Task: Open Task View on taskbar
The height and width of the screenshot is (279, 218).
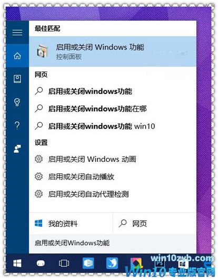Action: click(x=64, y=263)
